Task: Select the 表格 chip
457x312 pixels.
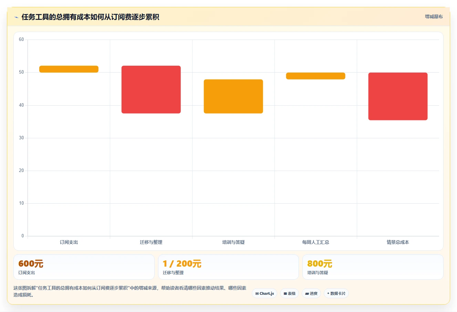Action: 289,293
